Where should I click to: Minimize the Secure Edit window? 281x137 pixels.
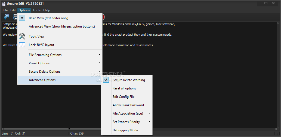(x=260, y=3)
